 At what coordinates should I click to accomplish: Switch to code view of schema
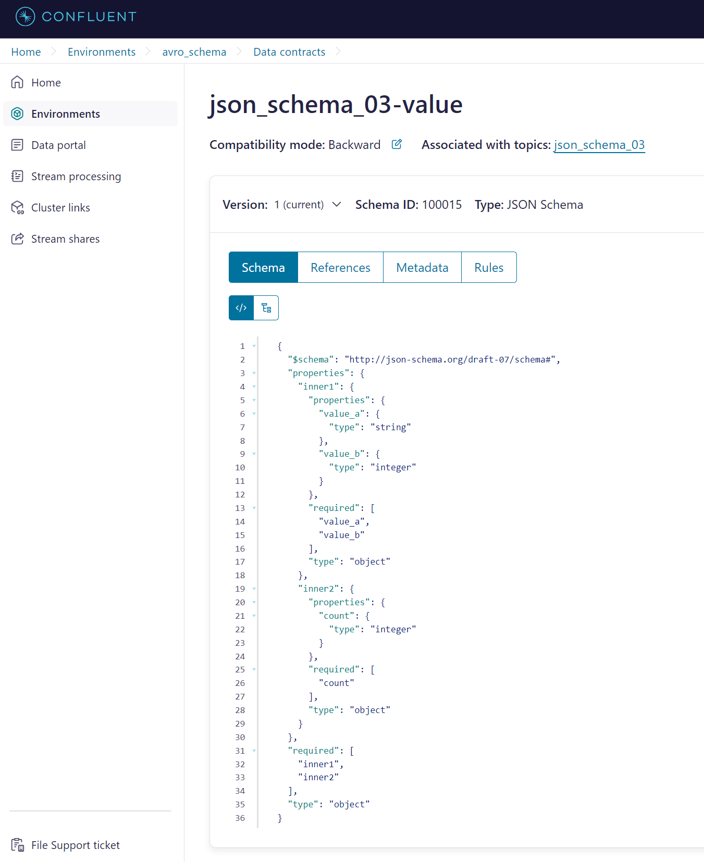(241, 308)
